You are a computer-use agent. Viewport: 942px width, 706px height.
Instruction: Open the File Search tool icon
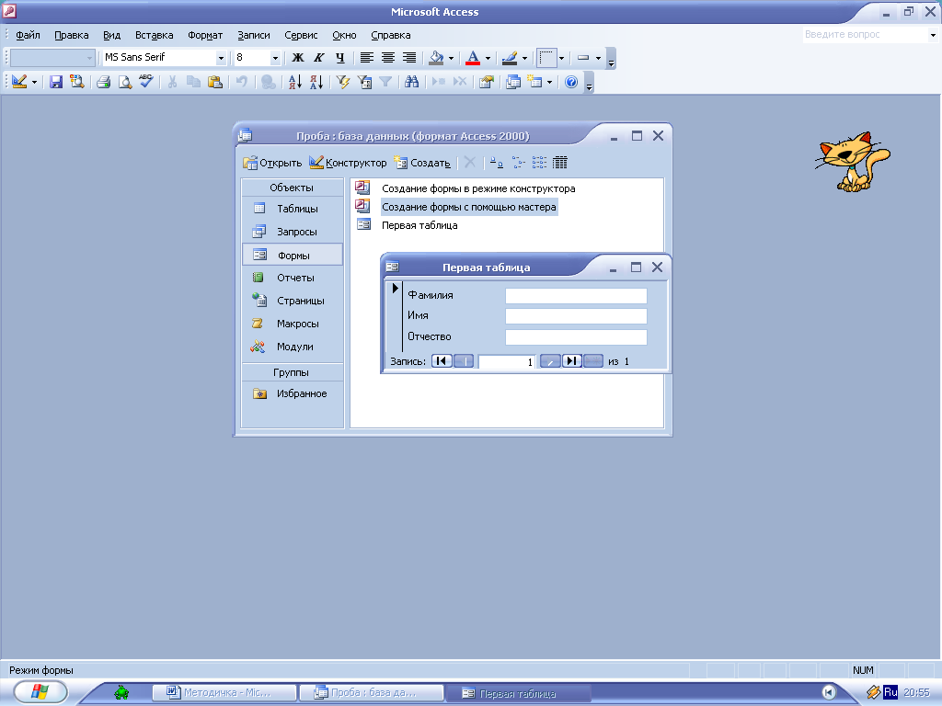coord(77,82)
